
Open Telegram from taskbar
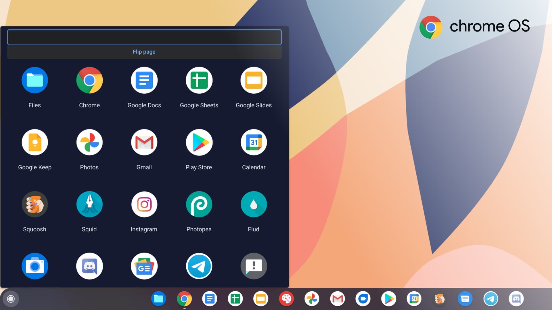(490, 299)
